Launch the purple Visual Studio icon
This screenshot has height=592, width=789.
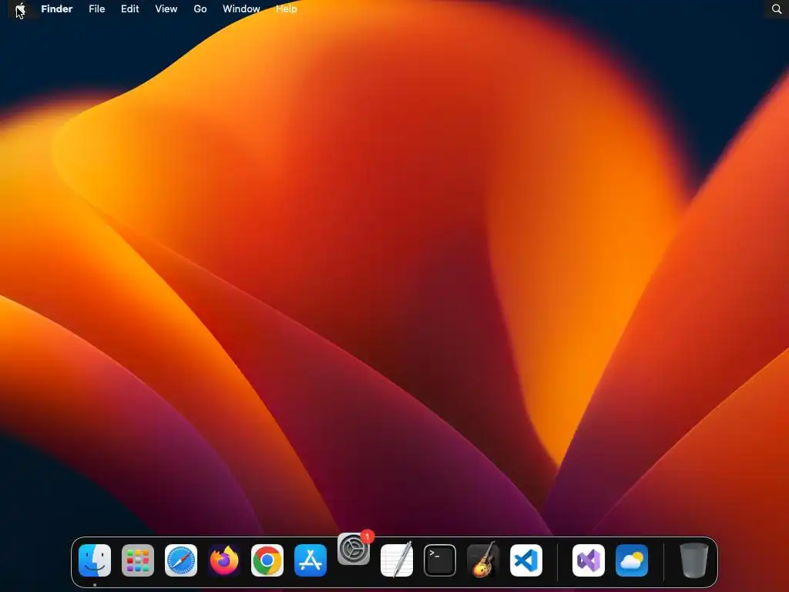point(589,560)
